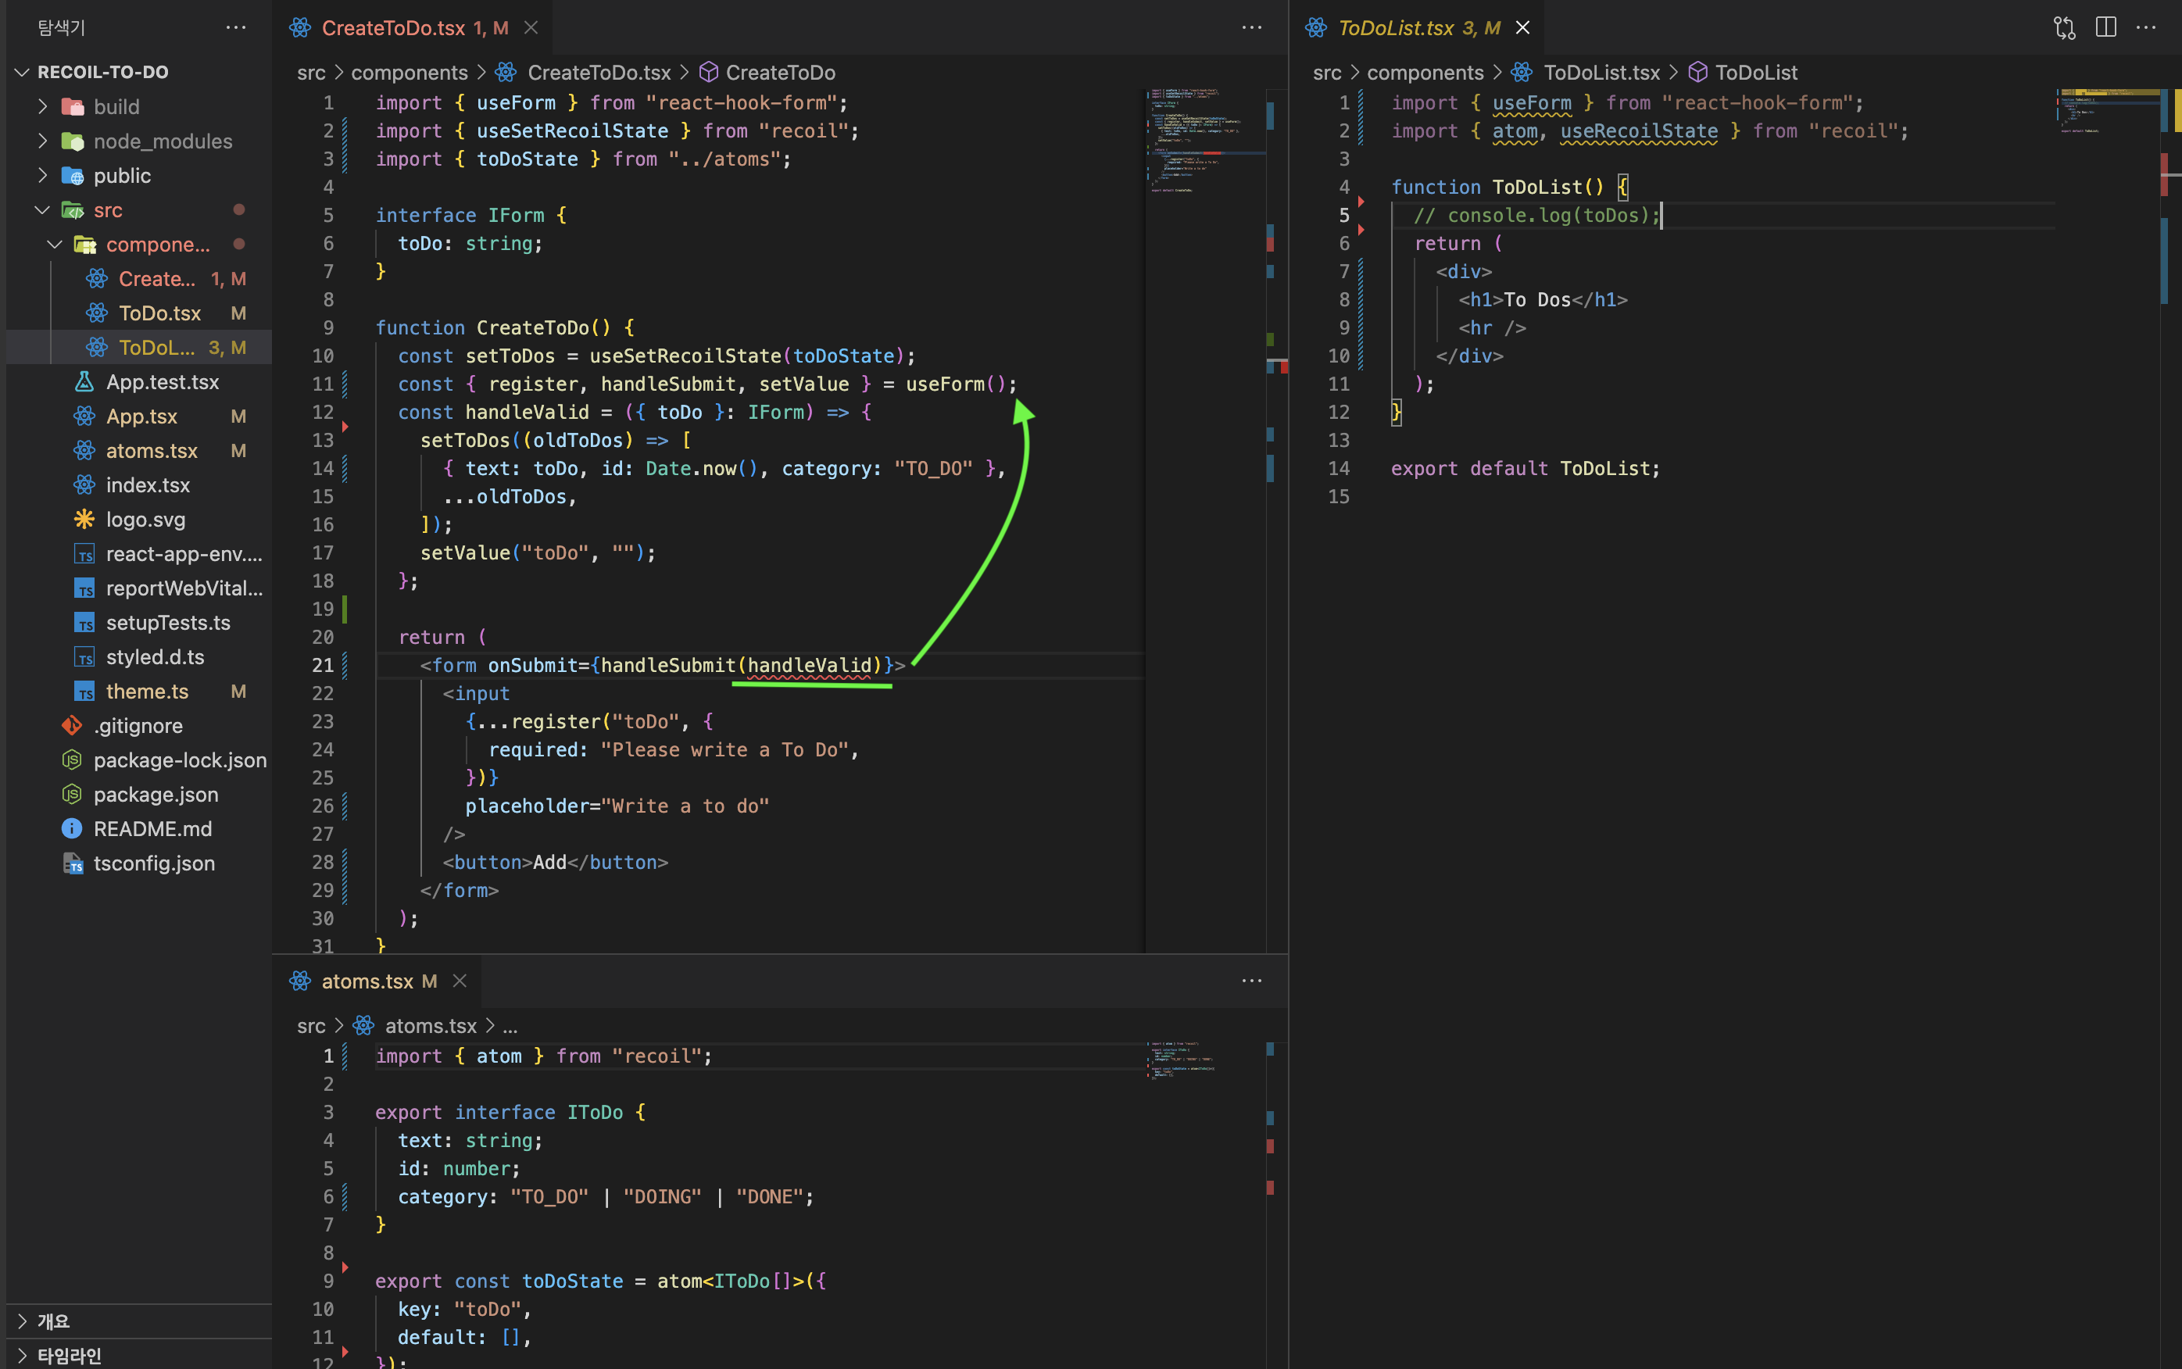Switch to the CreateToDo.tsx tab
Viewport: 2182px width, 1369px height.
[393, 28]
